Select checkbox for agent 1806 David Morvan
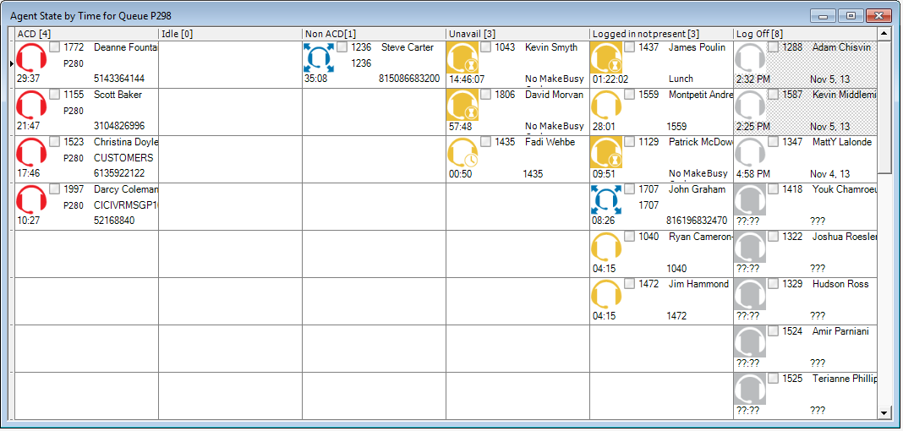Image resolution: width=903 pixels, height=431 pixels. click(486, 95)
